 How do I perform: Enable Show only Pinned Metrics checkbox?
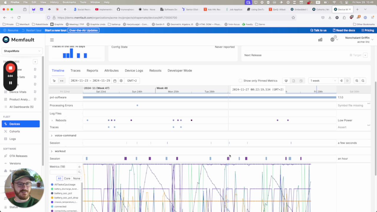point(240,81)
